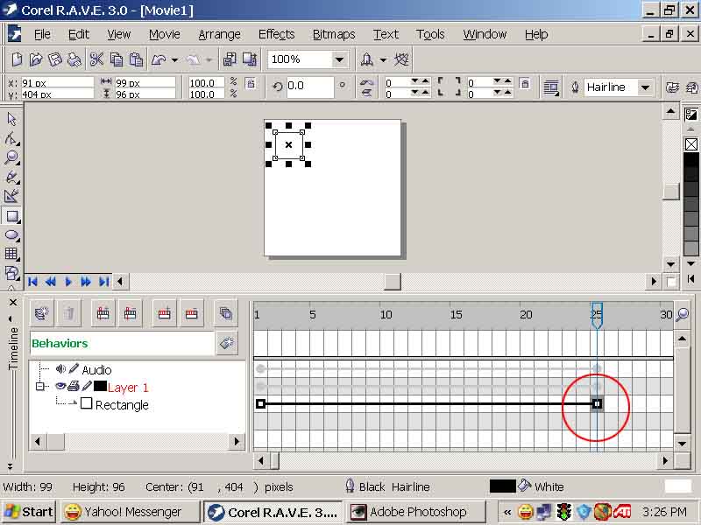Toggle no-fill X box in palette
The width and height of the screenshot is (701, 525).
(x=691, y=144)
